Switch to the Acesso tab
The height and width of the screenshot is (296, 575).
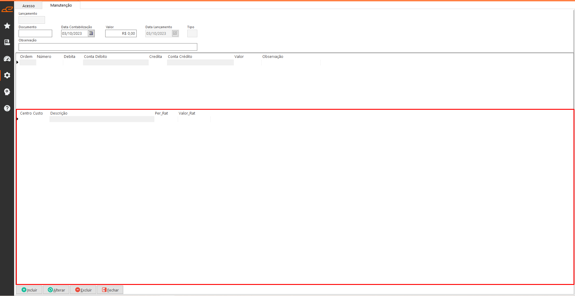(28, 6)
